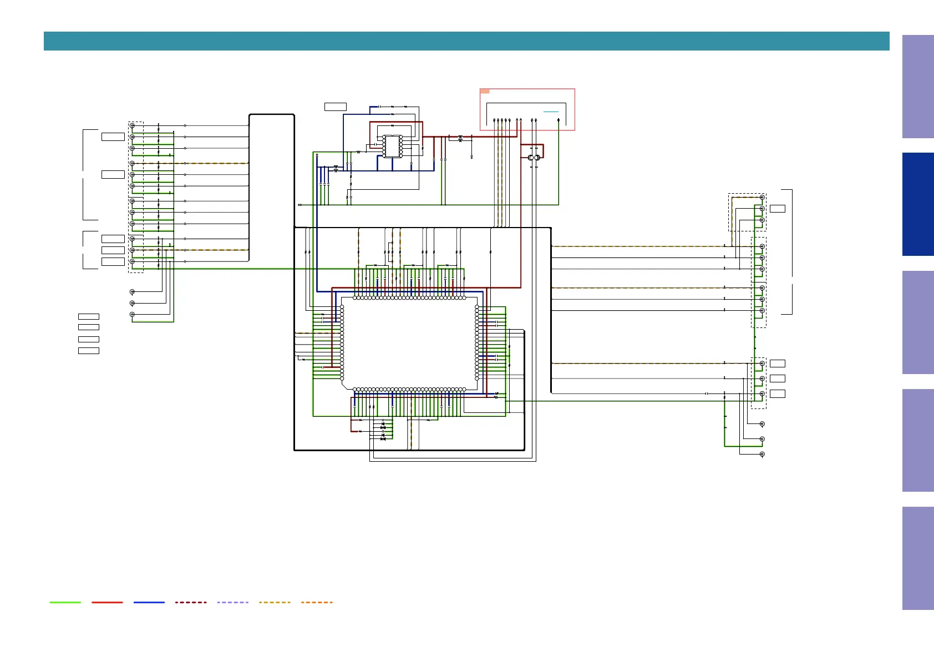Click the crystal oscillator below the pink box
The height and width of the screenshot is (661, 934).
pos(534,158)
